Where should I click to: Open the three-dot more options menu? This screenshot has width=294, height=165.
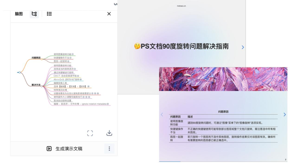109,149
